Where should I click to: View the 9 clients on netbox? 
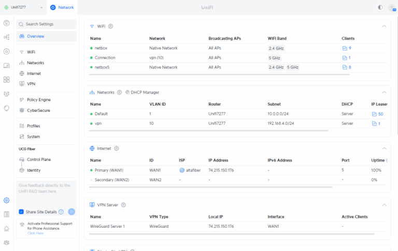click(347, 48)
